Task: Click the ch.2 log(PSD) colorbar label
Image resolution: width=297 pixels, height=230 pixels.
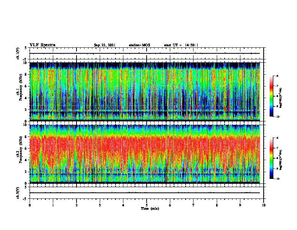Action: point(281,159)
